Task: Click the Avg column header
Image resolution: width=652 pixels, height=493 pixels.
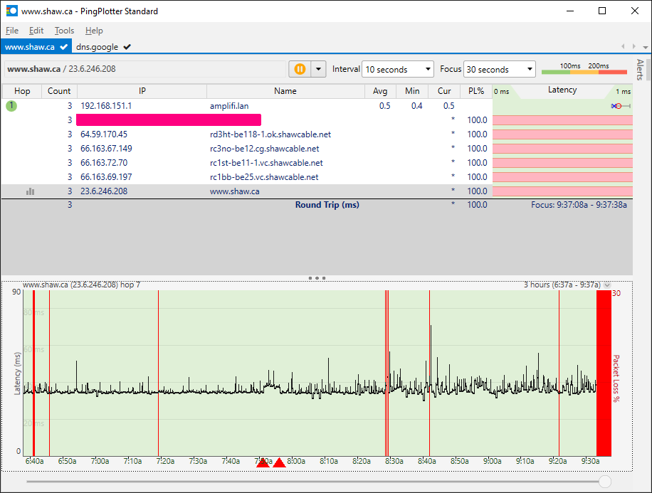Action: click(x=380, y=91)
